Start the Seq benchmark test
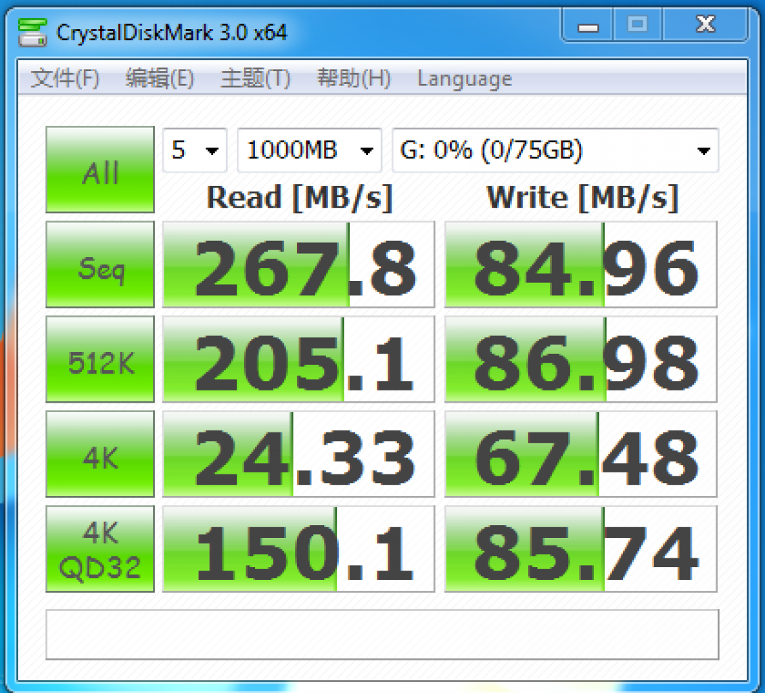Viewport: 765px width, 693px height. [100, 265]
